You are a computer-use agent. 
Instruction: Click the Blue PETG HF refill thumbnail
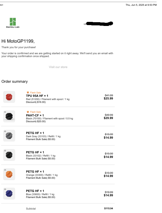9,194
